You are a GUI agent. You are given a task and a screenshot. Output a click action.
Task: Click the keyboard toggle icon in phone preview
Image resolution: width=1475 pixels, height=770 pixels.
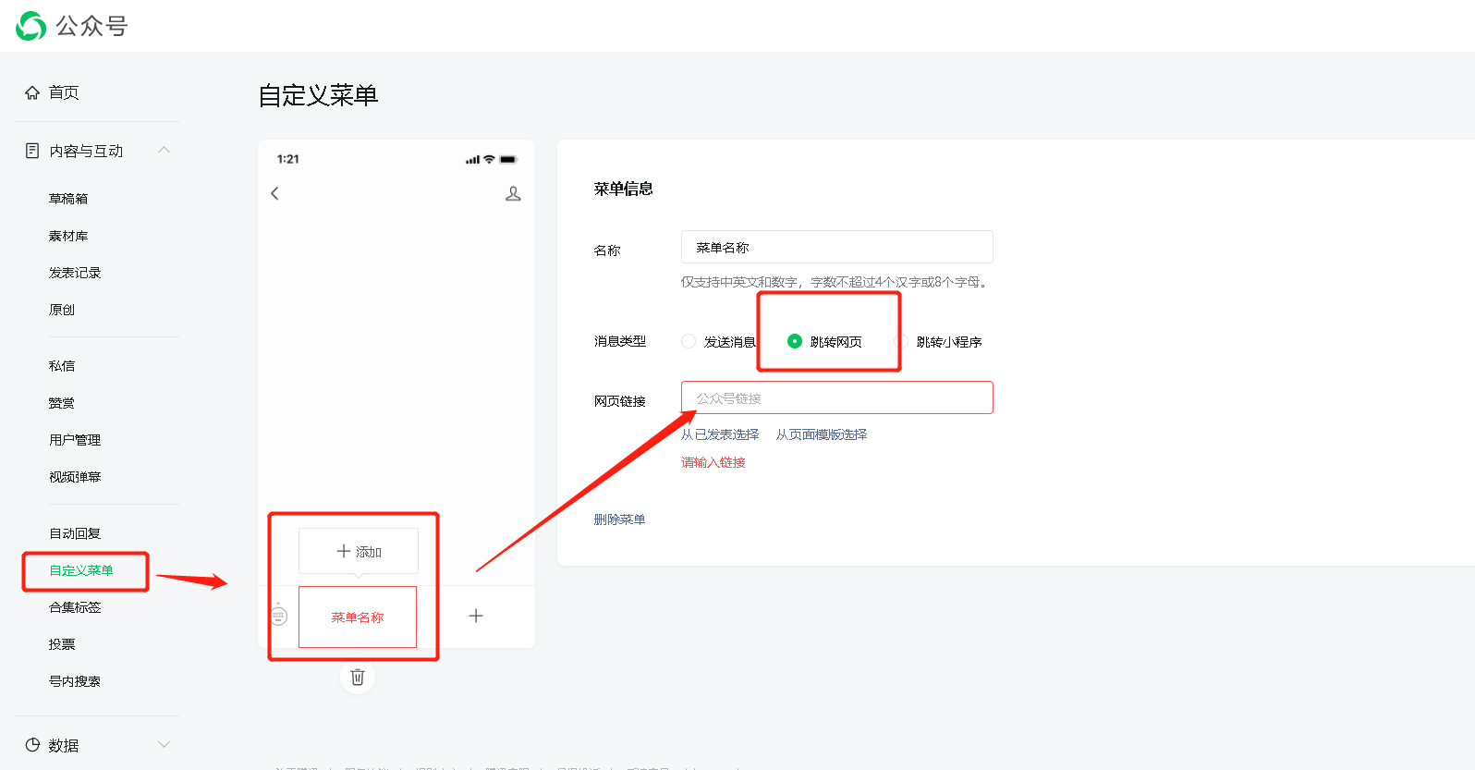coord(279,615)
